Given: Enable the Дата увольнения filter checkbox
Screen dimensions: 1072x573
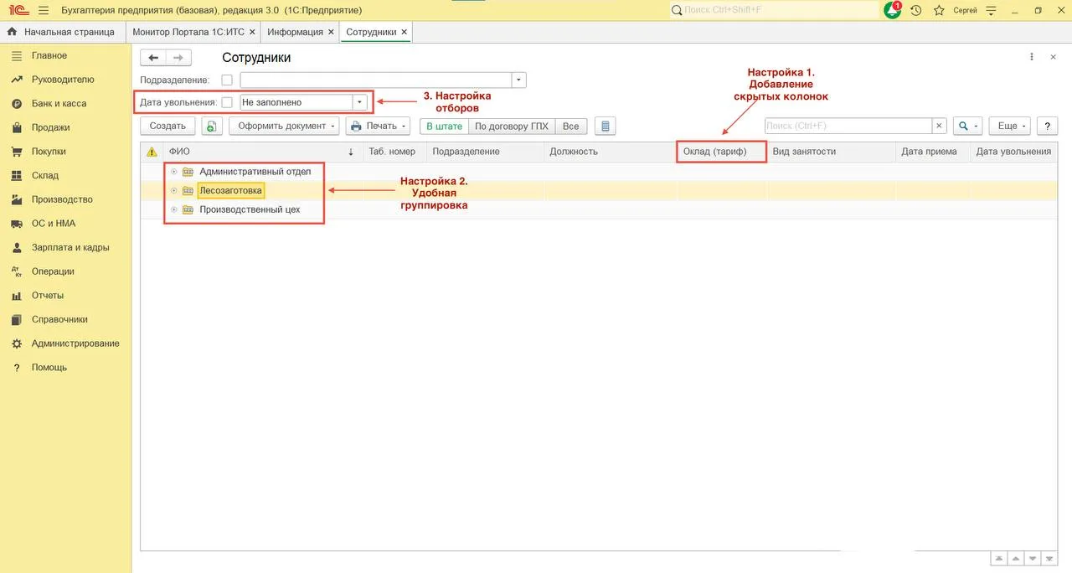Looking at the screenshot, I should (x=227, y=102).
